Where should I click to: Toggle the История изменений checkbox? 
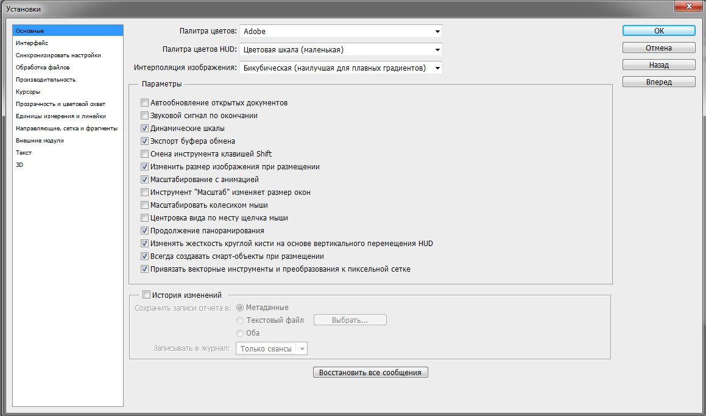[146, 295]
